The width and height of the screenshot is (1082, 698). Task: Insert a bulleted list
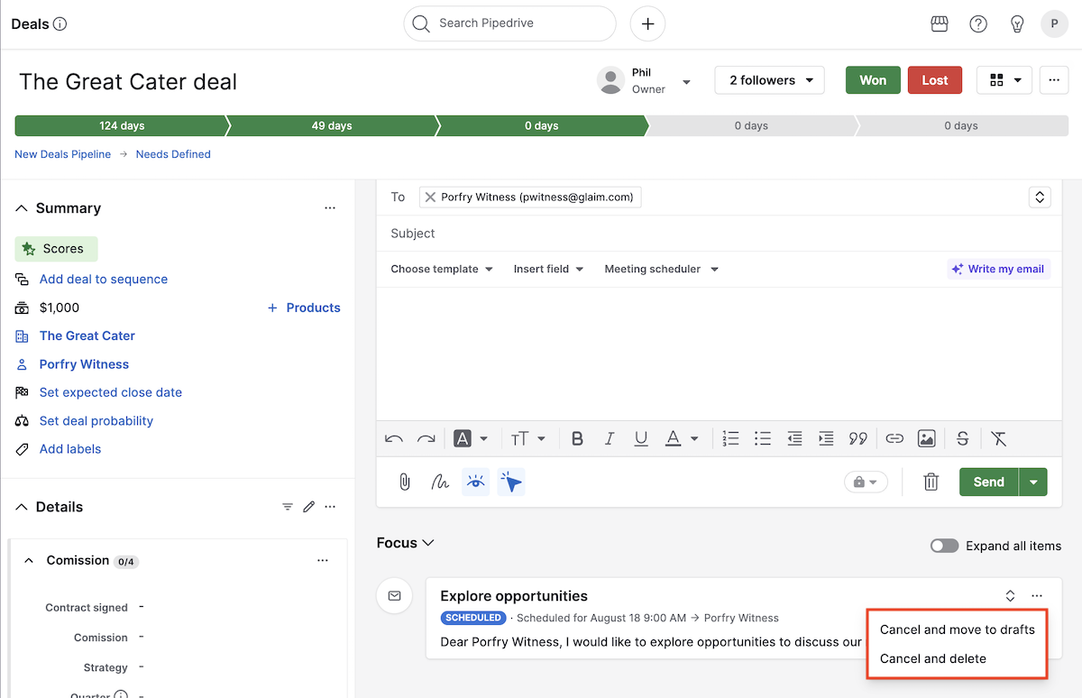click(x=763, y=439)
